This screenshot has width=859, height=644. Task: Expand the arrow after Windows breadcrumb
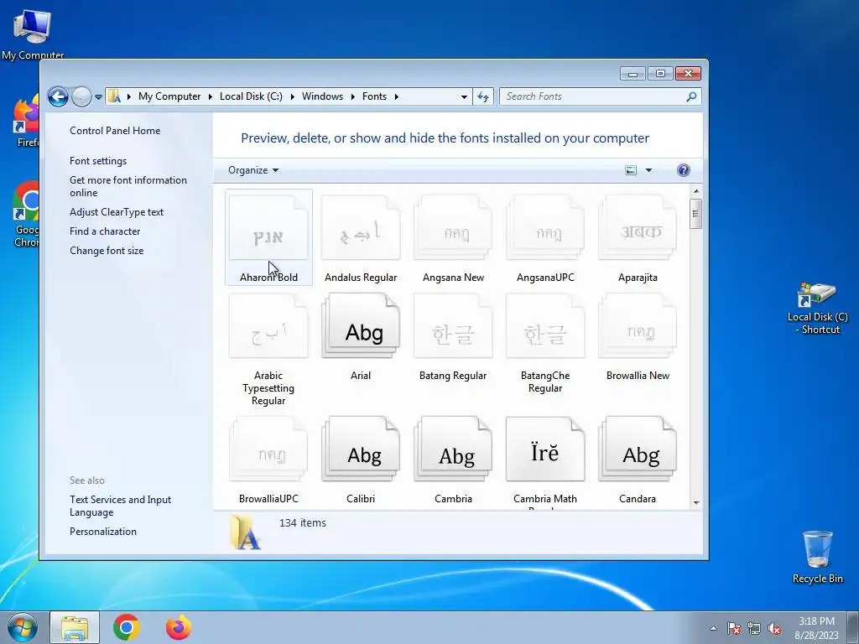(x=353, y=96)
